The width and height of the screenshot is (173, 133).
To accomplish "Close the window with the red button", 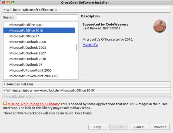I will (x=4, y=2).
